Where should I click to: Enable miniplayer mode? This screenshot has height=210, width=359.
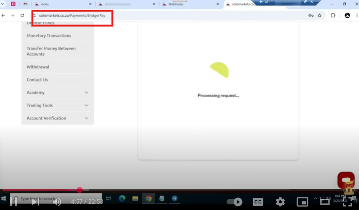302,202
